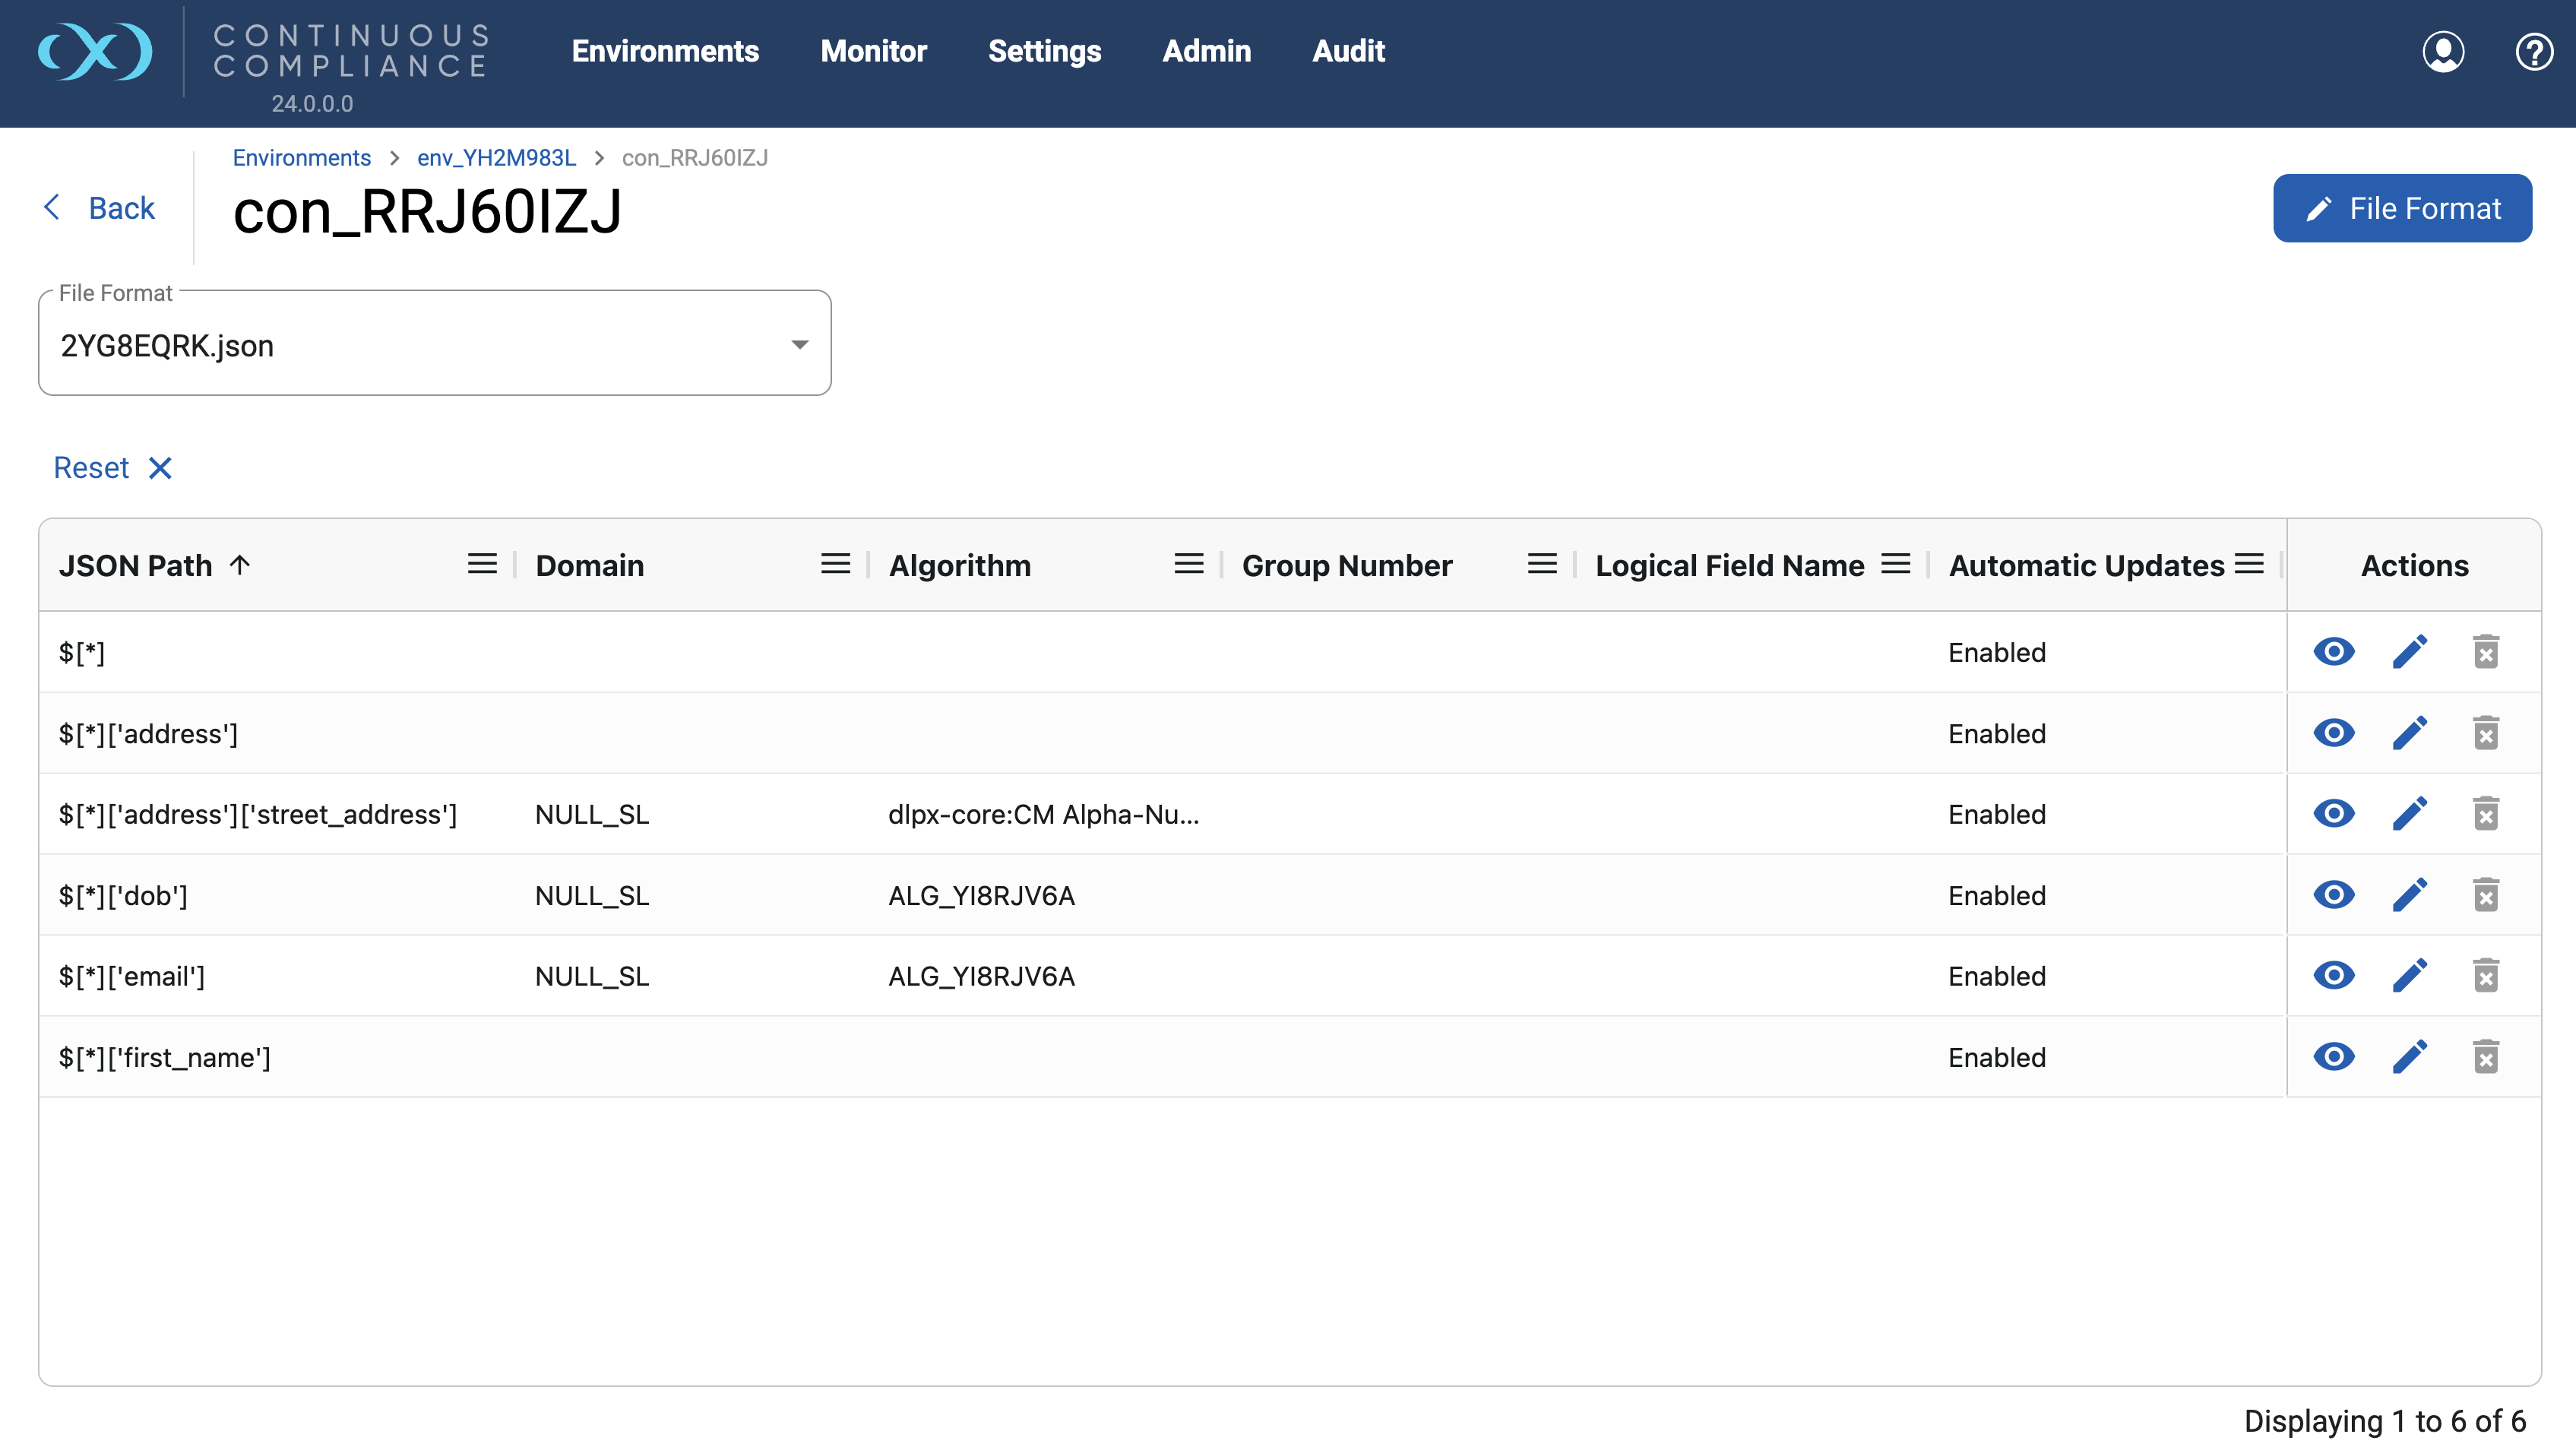Open the Algorithm column filter menu
This screenshot has height=1450, width=2576.
1188,565
